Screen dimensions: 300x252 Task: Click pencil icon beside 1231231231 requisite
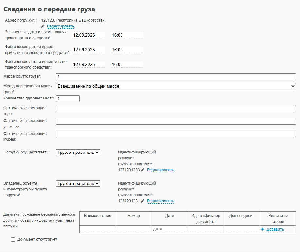[x=142, y=201]
